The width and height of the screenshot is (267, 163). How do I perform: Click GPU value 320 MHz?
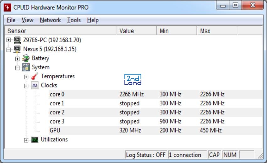tap(130, 130)
